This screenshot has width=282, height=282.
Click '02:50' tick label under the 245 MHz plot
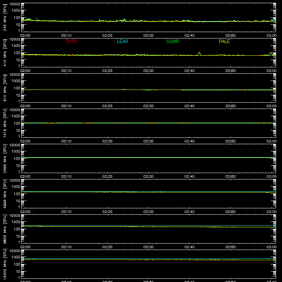pyautogui.click(x=231, y=36)
